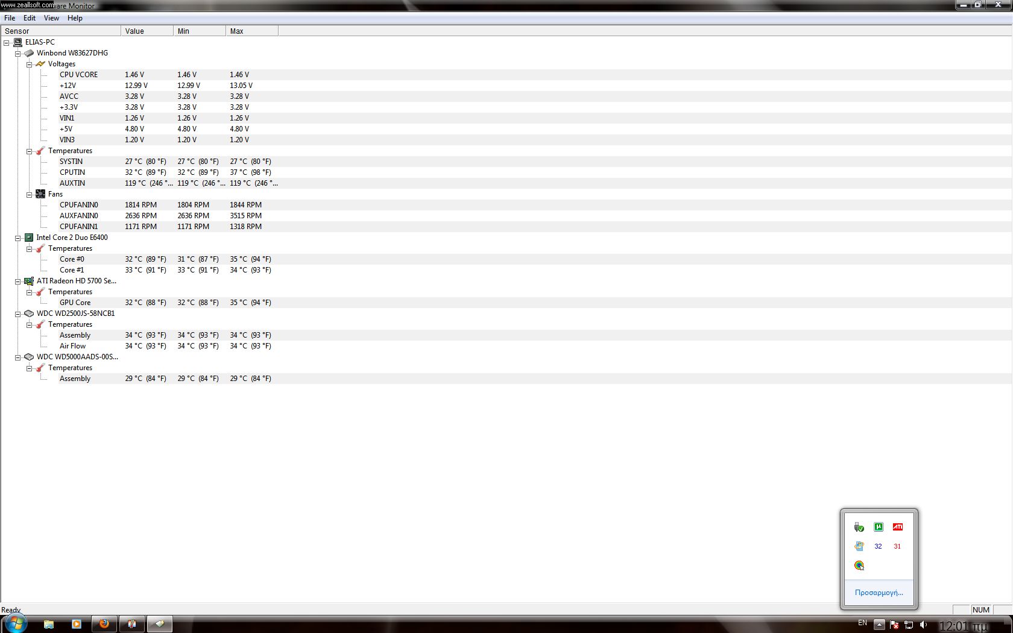Click the ELIAS-PC computer icon
This screenshot has height=633, width=1013.
click(x=17, y=42)
